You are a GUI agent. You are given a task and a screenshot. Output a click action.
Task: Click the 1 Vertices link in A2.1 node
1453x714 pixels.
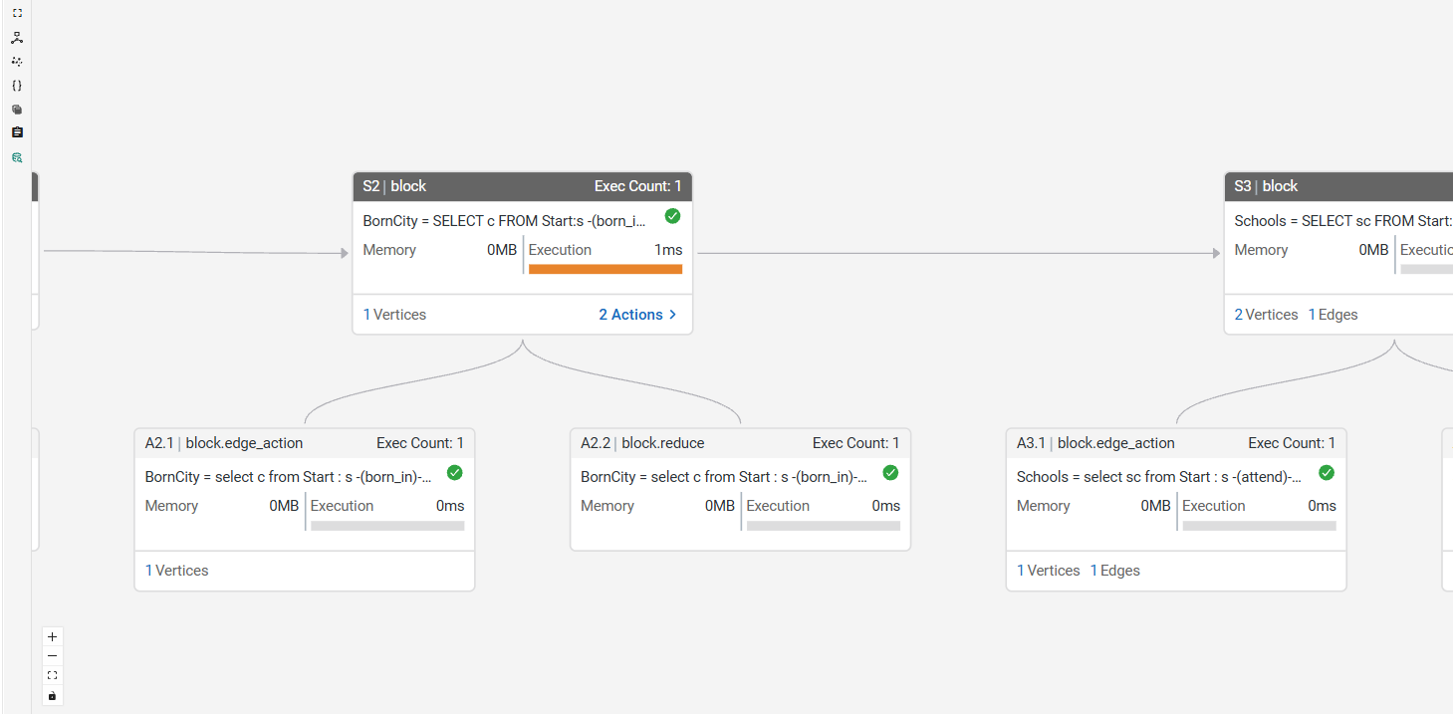point(177,571)
